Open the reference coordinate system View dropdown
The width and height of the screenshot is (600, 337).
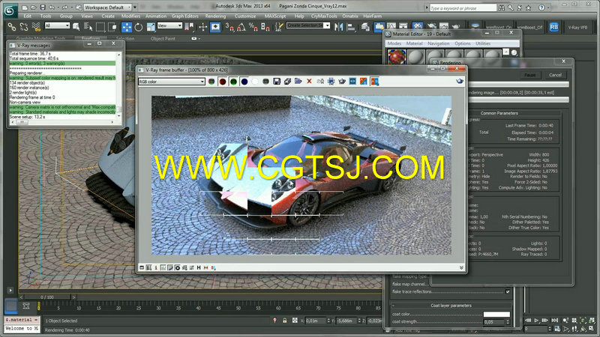click(169, 25)
